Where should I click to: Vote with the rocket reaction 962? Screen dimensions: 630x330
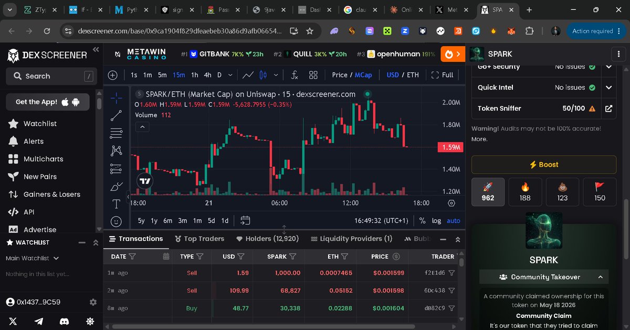click(x=488, y=192)
